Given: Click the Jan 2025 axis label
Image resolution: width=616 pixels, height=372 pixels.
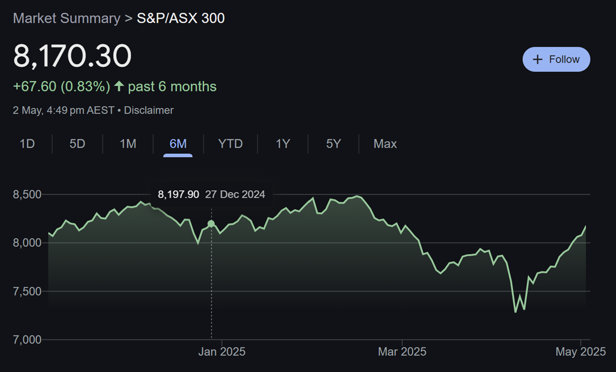Looking at the screenshot, I should [221, 351].
